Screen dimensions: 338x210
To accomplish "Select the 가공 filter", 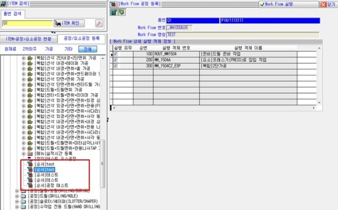I will [x=49, y=49].
